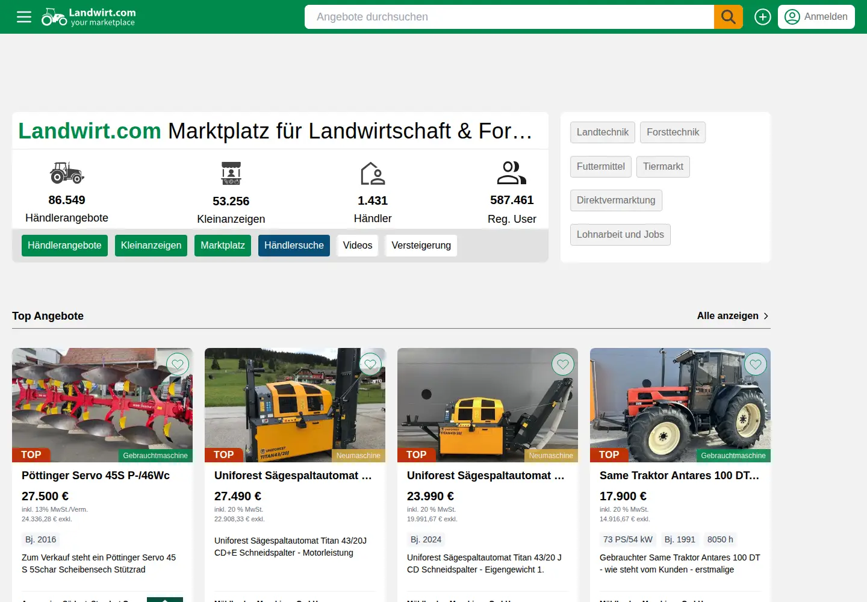The width and height of the screenshot is (867, 602).
Task: Click the 8050 h tag
Action: [720, 539]
